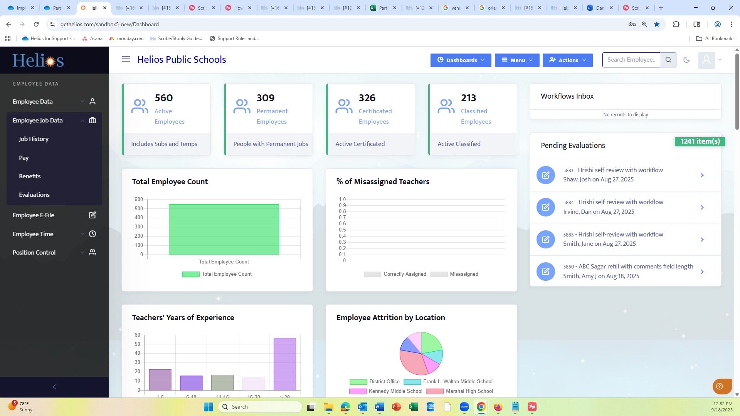This screenshot has width=740, height=416.
Task: Open the Dashboards dropdown
Action: (x=461, y=60)
